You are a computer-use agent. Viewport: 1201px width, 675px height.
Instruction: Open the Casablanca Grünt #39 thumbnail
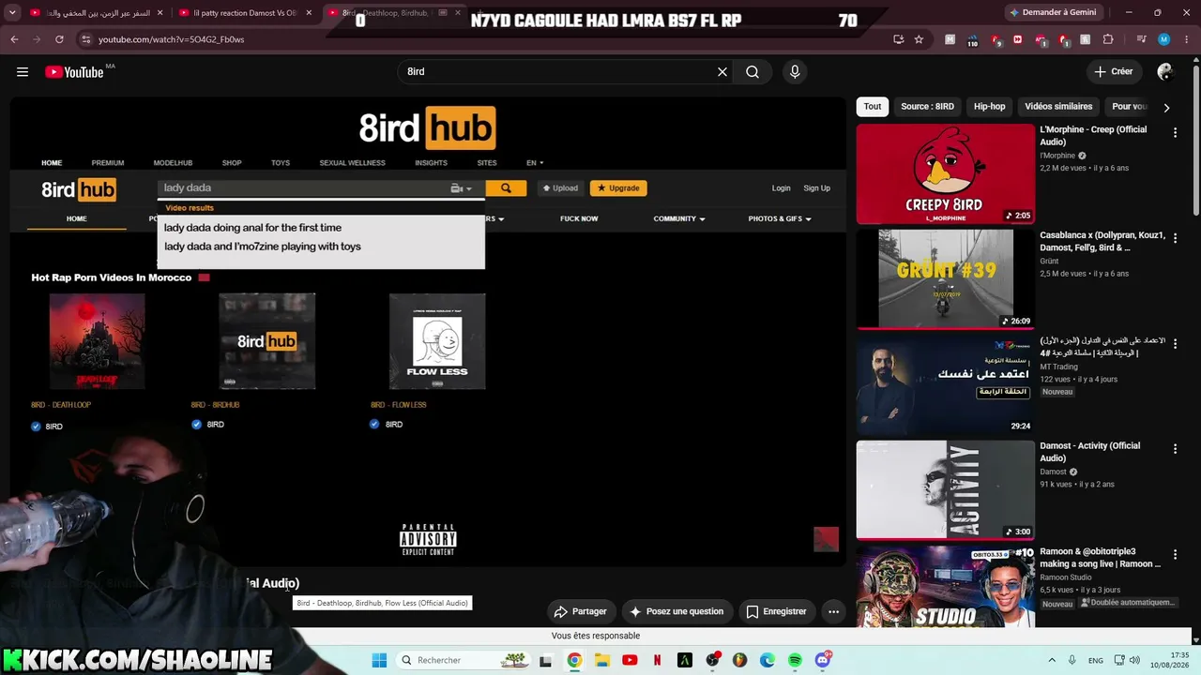click(x=945, y=279)
